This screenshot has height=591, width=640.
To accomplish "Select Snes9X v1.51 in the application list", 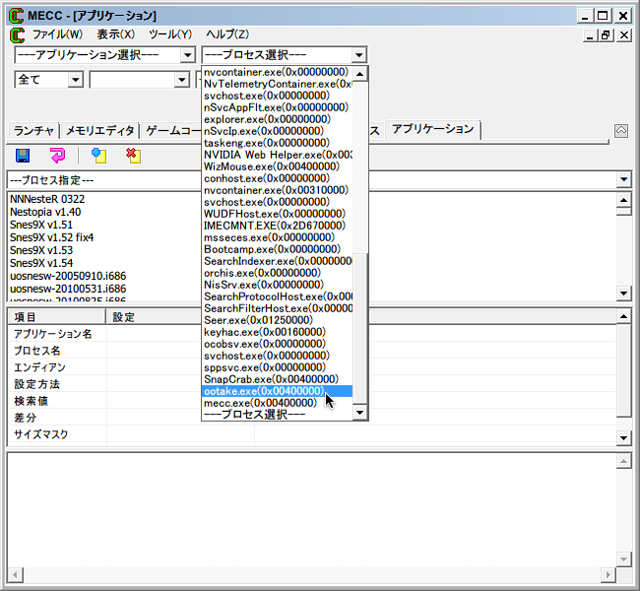I will coord(41,225).
